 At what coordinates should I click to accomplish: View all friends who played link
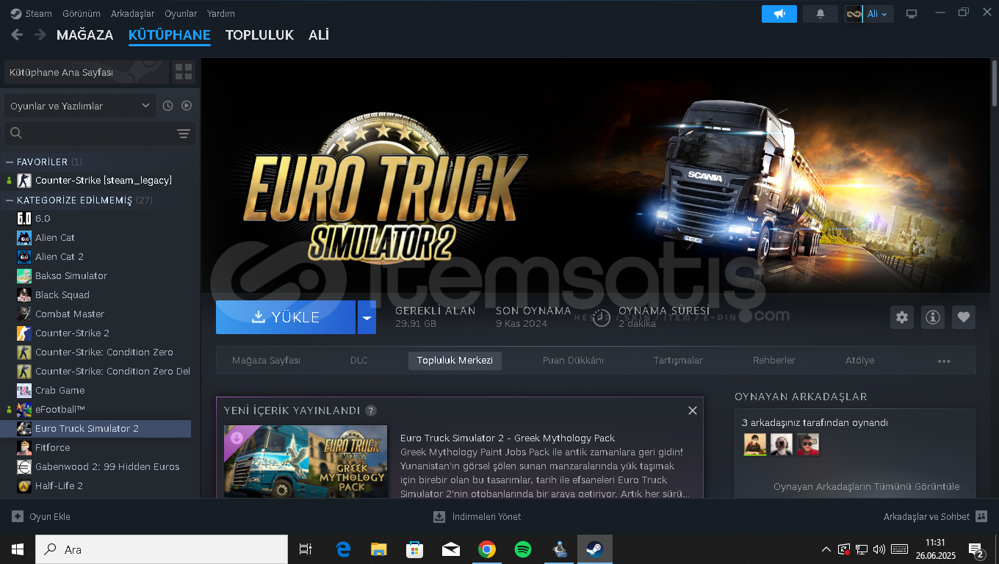(866, 486)
